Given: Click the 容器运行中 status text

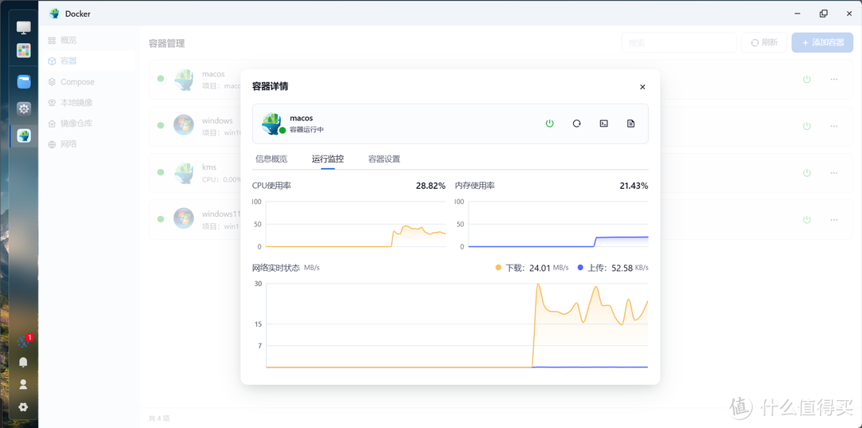Looking at the screenshot, I should pyautogui.click(x=306, y=130).
